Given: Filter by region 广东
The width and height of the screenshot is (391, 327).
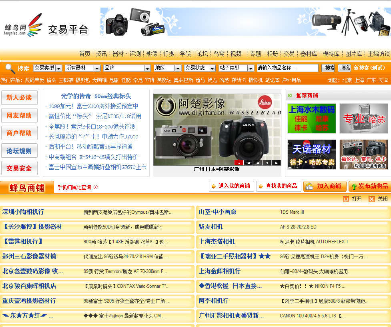Looking at the screenshot, I should click(371, 80).
